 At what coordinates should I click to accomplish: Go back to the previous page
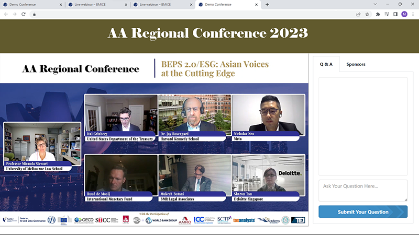click(x=6, y=14)
